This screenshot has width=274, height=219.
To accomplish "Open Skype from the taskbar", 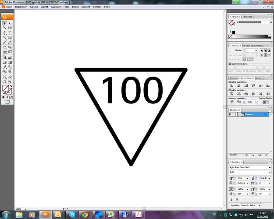I will click(x=72, y=215).
